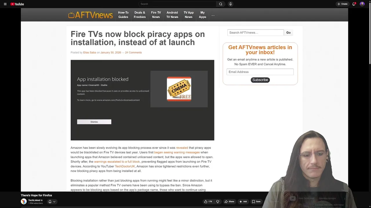
Task: Click the Go search button
Action: point(288,33)
